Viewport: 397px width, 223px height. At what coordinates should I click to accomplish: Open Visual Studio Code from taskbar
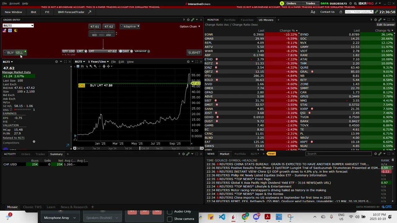tap(222, 217)
